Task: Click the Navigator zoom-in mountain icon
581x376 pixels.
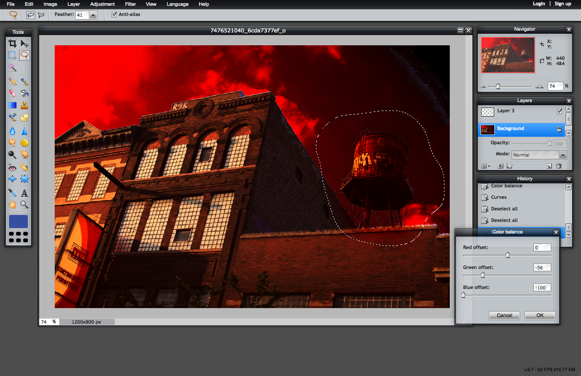Action: (539, 87)
